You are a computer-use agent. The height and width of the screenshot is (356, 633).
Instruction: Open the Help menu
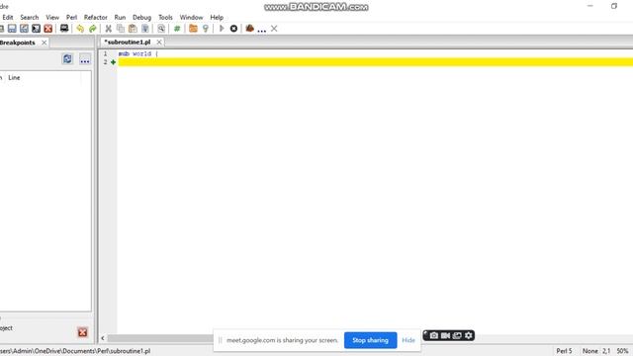pyautogui.click(x=217, y=18)
